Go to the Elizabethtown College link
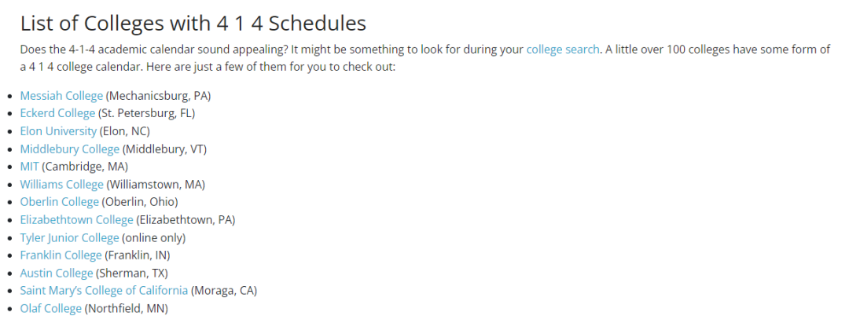Screen dimensions: 849x327 [76, 219]
